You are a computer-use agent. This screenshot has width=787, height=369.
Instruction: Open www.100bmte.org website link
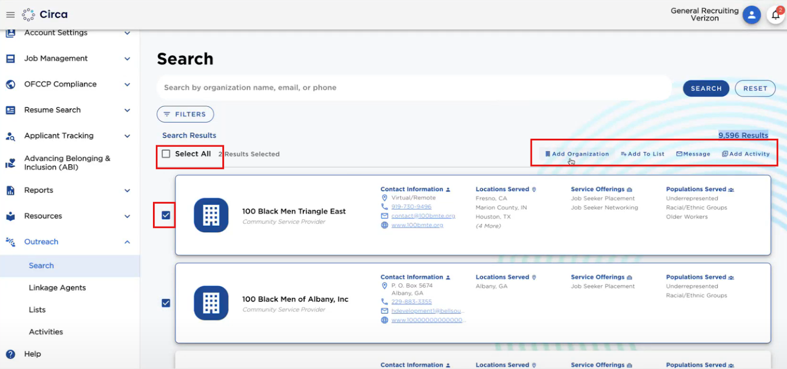point(417,225)
